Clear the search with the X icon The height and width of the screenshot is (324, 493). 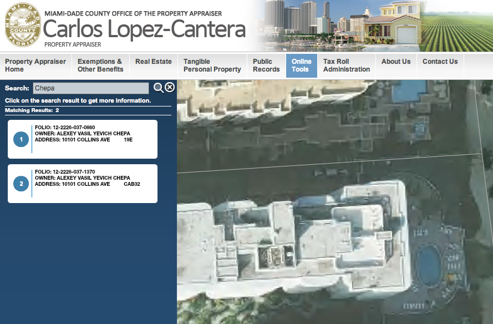coord(170,87)
